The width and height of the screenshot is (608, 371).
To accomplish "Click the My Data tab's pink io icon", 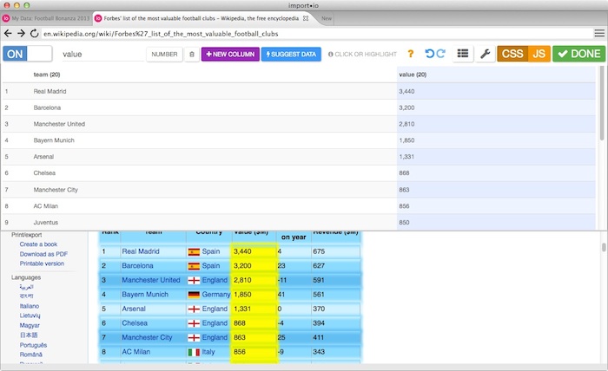I will click(6, 18).
